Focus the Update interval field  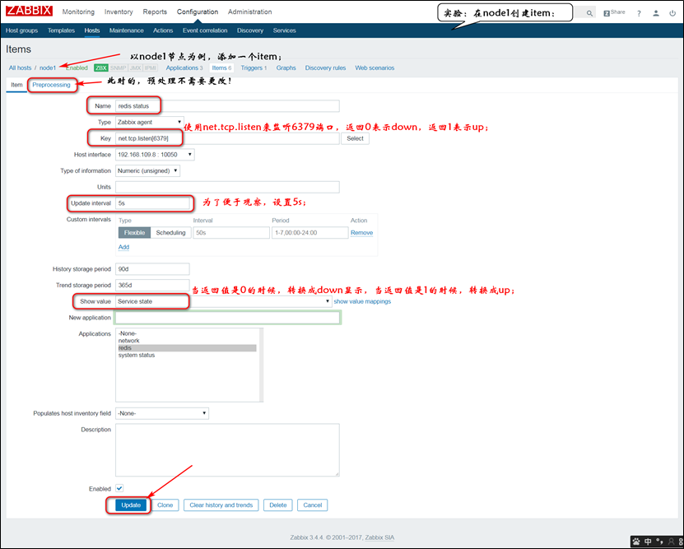click(x=152, y=203)
